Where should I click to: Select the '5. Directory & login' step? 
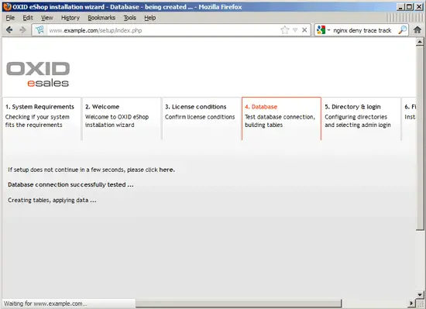pos(362,118)
